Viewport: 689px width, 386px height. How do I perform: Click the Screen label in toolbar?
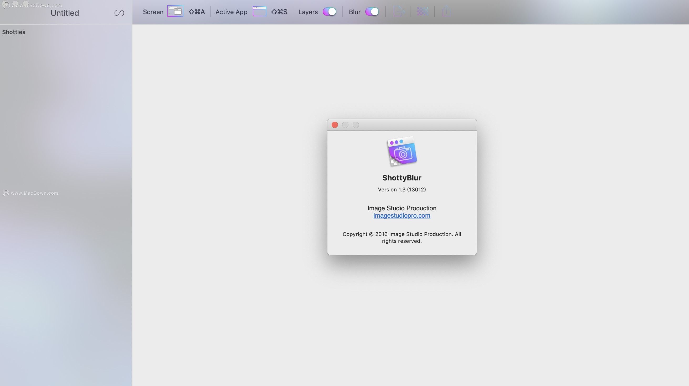point(153,12)
